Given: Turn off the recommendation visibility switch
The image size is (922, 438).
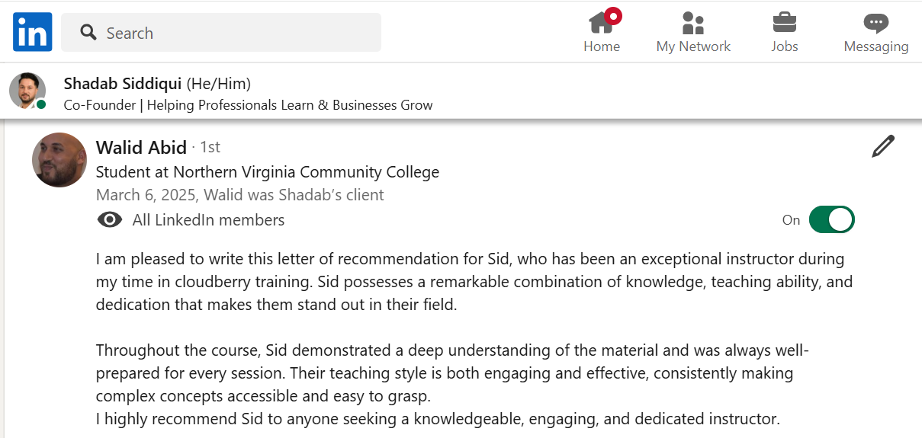Looking at the screenshot, I should [x=831, y=219].
